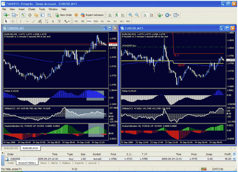Click the terminal scrollbar down arrow
The image size is (238, 172).
[234, 159]
